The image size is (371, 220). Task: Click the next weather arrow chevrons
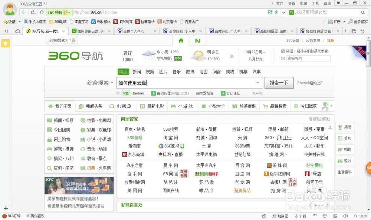(x=232, y=56)
